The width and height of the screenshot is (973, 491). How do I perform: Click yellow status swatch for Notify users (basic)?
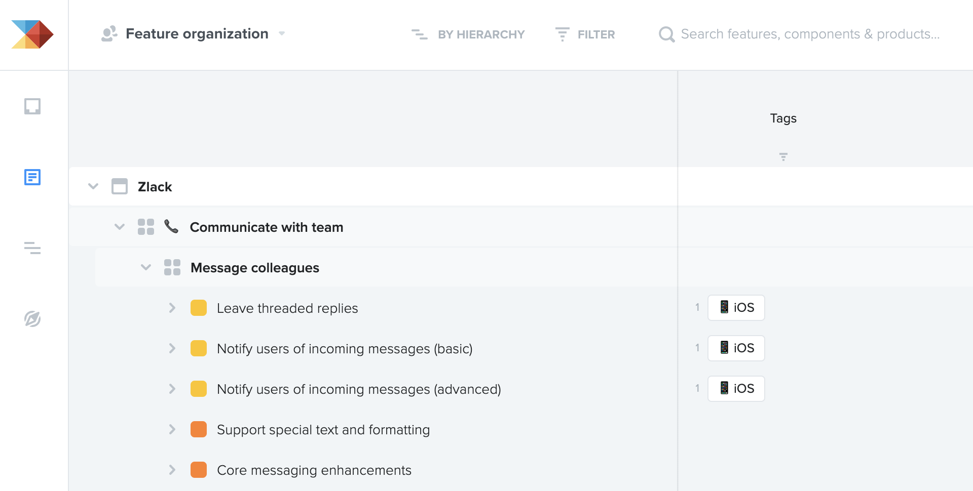[199, 348]
